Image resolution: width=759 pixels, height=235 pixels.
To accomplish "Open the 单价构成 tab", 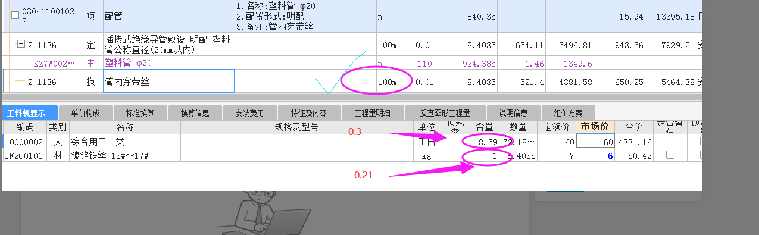I will [85, 112].
